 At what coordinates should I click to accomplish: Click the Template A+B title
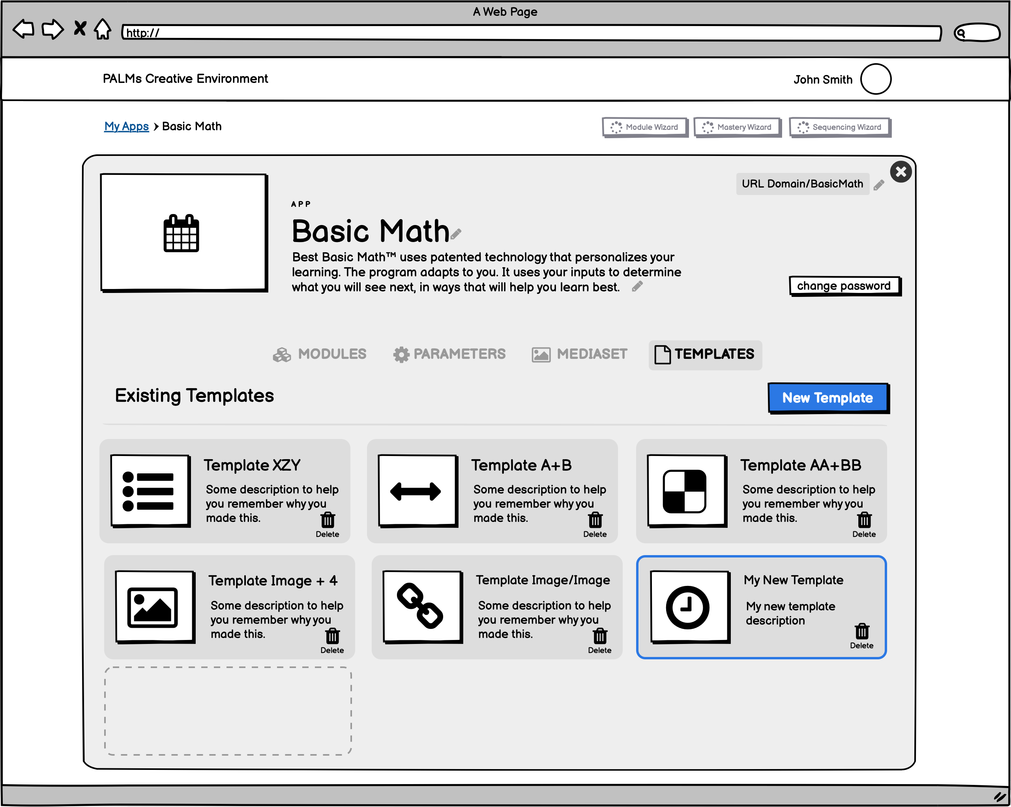point(521,465)
